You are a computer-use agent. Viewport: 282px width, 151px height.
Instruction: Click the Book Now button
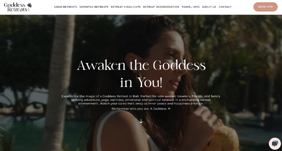[265, 7]
